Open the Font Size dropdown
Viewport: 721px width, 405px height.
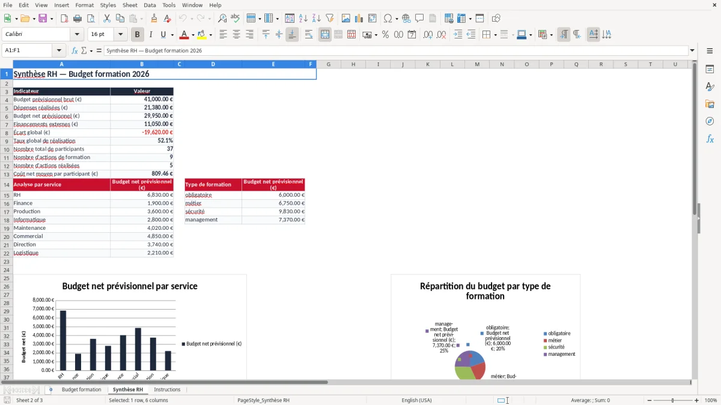tap(121, 35)
